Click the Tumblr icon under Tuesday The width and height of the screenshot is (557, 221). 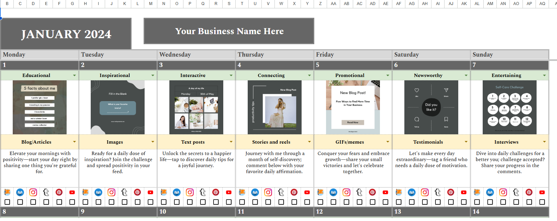tap(125, 192)
